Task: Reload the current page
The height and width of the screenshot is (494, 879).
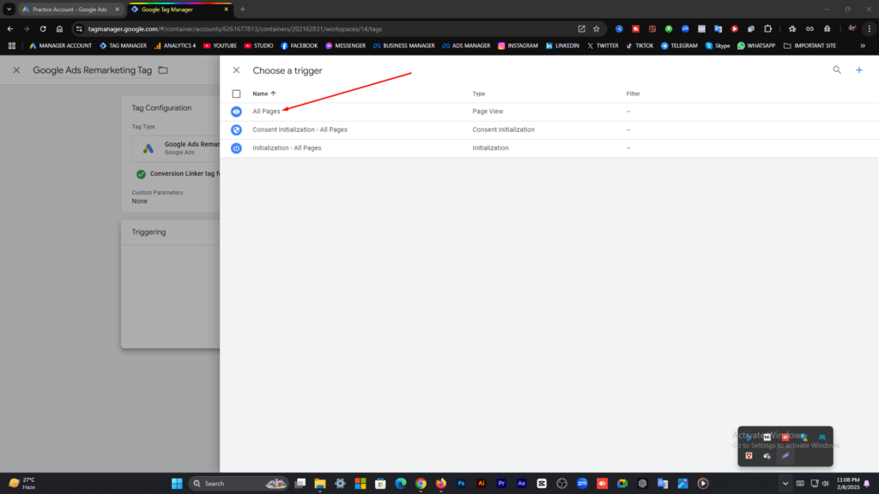Action: click(x=43, y=29)
